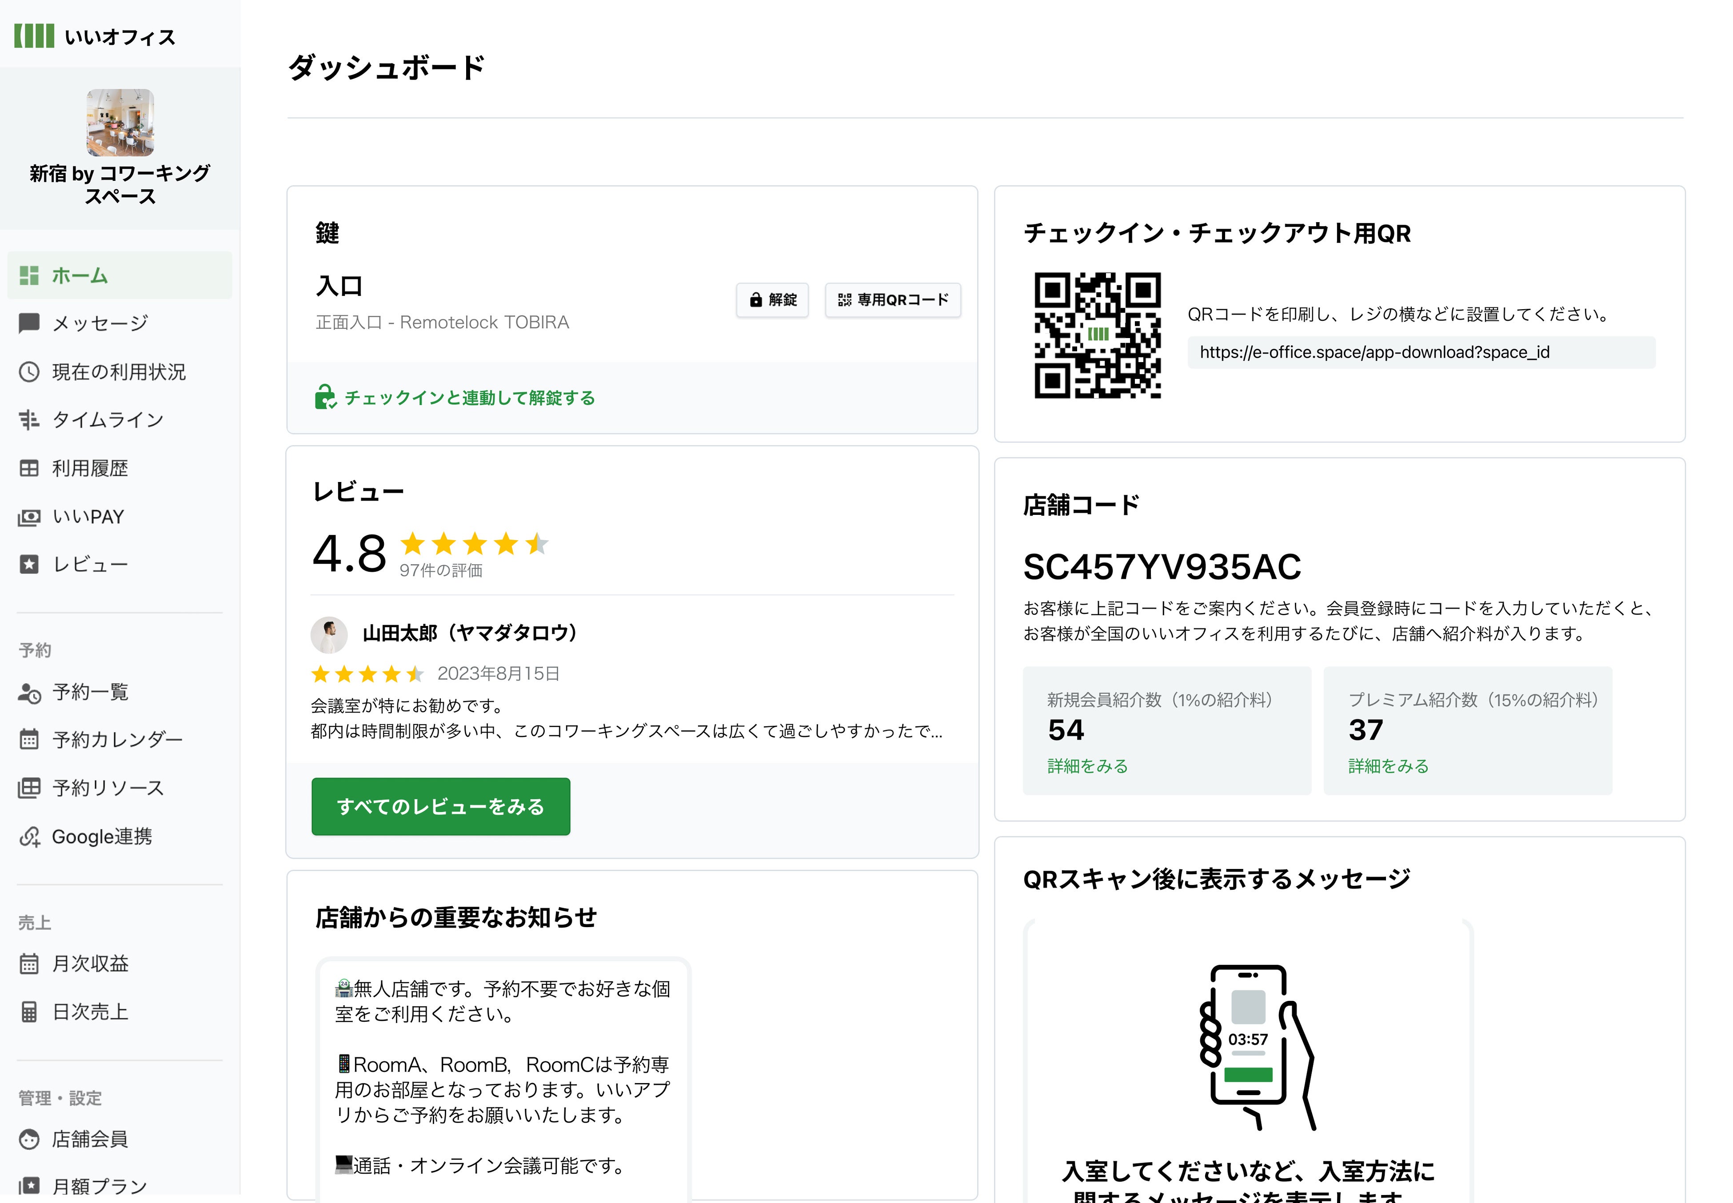Click the タイムライン icon in sidebar

click(x=28, y=420)
